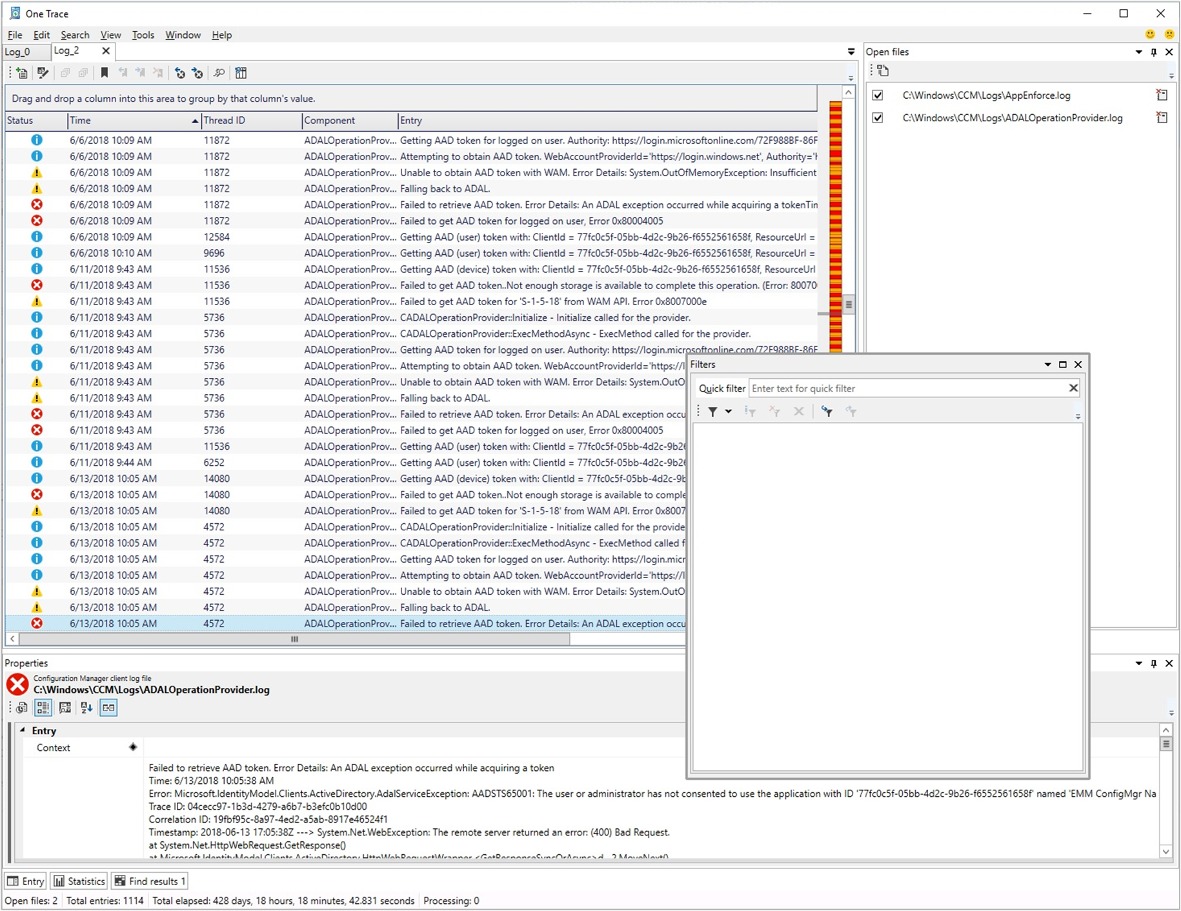Open a new log file from the toolbar
This screenshot has height=911, width=1181.
[x=21, y=72]
